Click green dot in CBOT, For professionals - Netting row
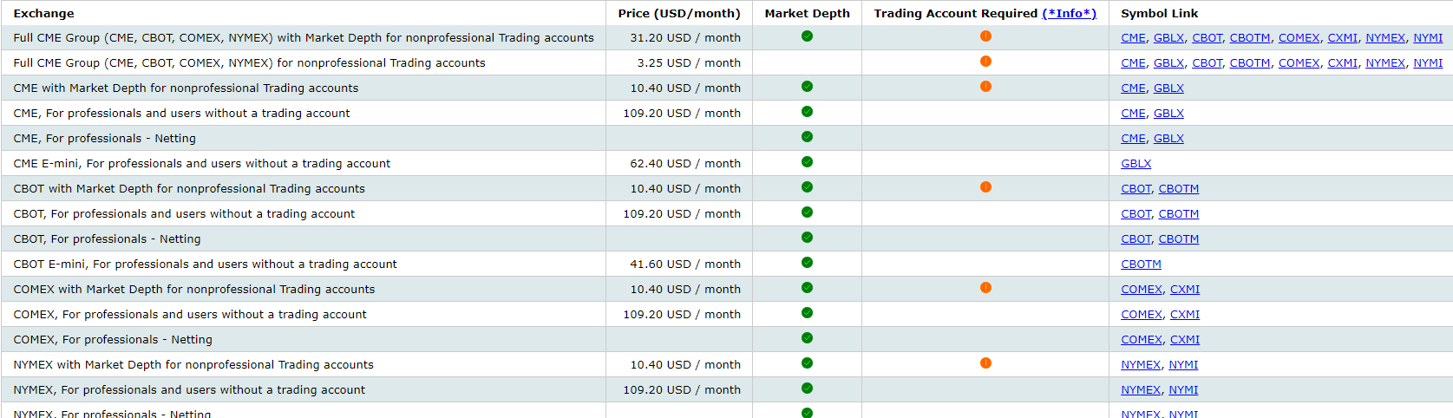The height and width of the screenshot is (418, 1453). [807, 238]
